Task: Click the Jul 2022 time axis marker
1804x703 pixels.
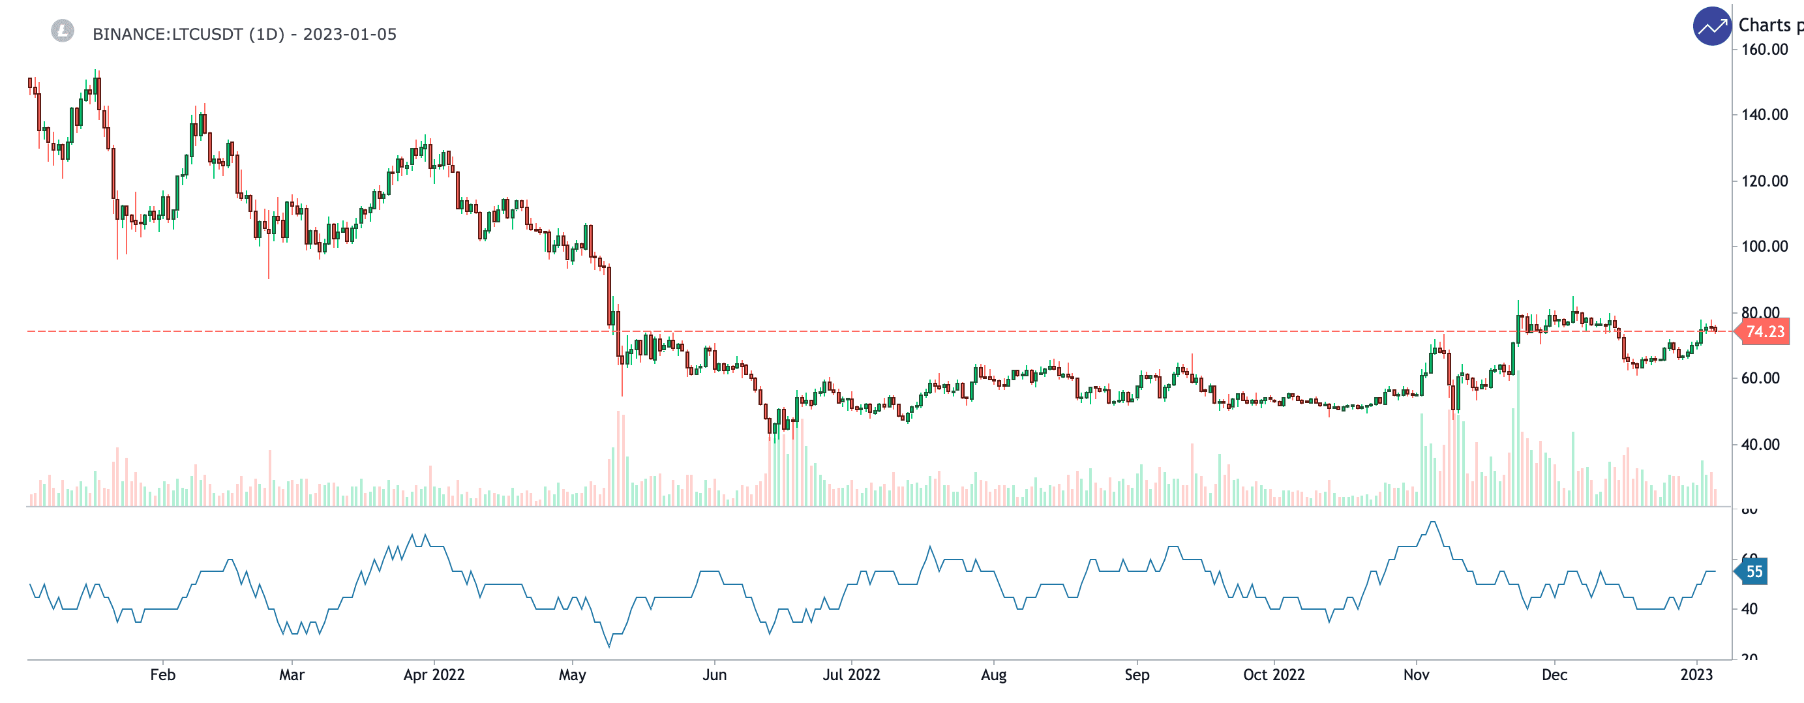Action: coord(851,674)
